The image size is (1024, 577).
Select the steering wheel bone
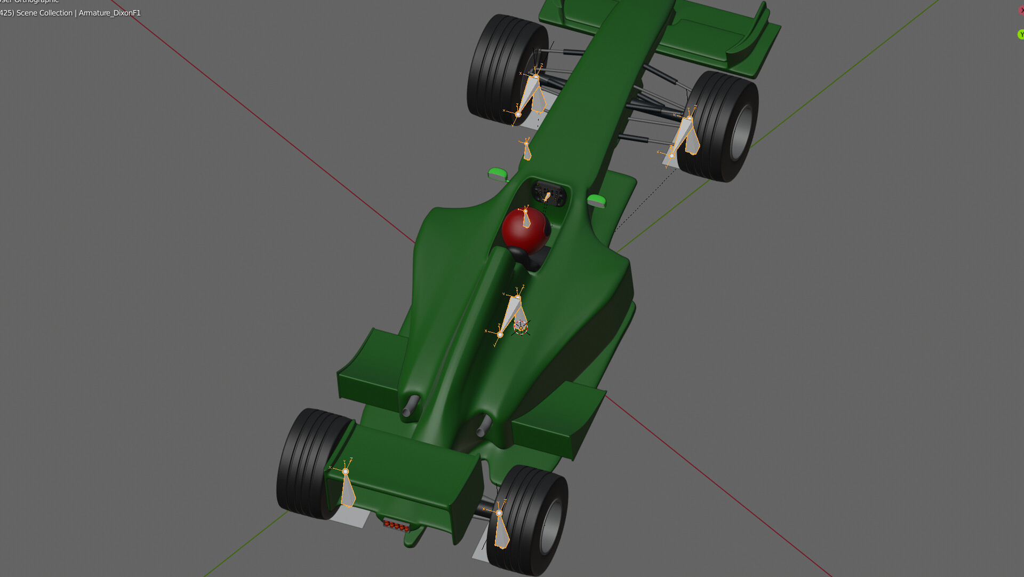point(547,196)
